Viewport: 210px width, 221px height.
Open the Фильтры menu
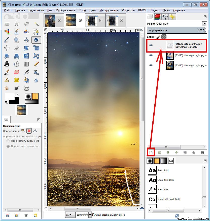128,10
